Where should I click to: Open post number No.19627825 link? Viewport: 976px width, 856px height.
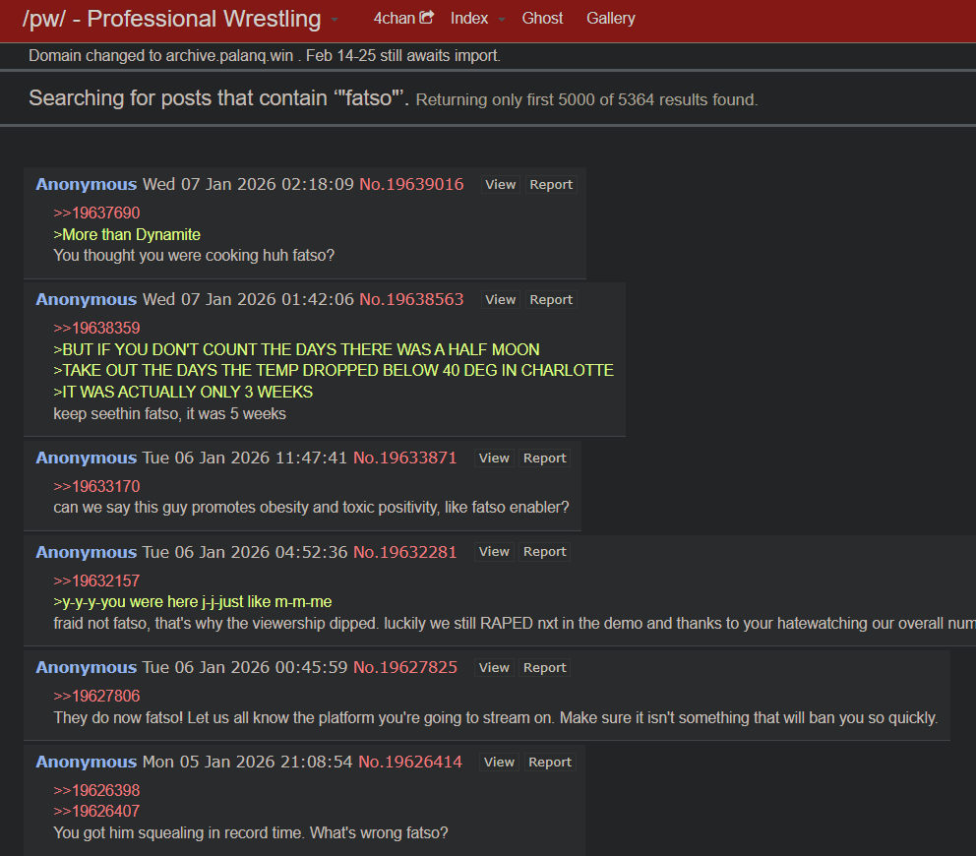pos(405,667)
